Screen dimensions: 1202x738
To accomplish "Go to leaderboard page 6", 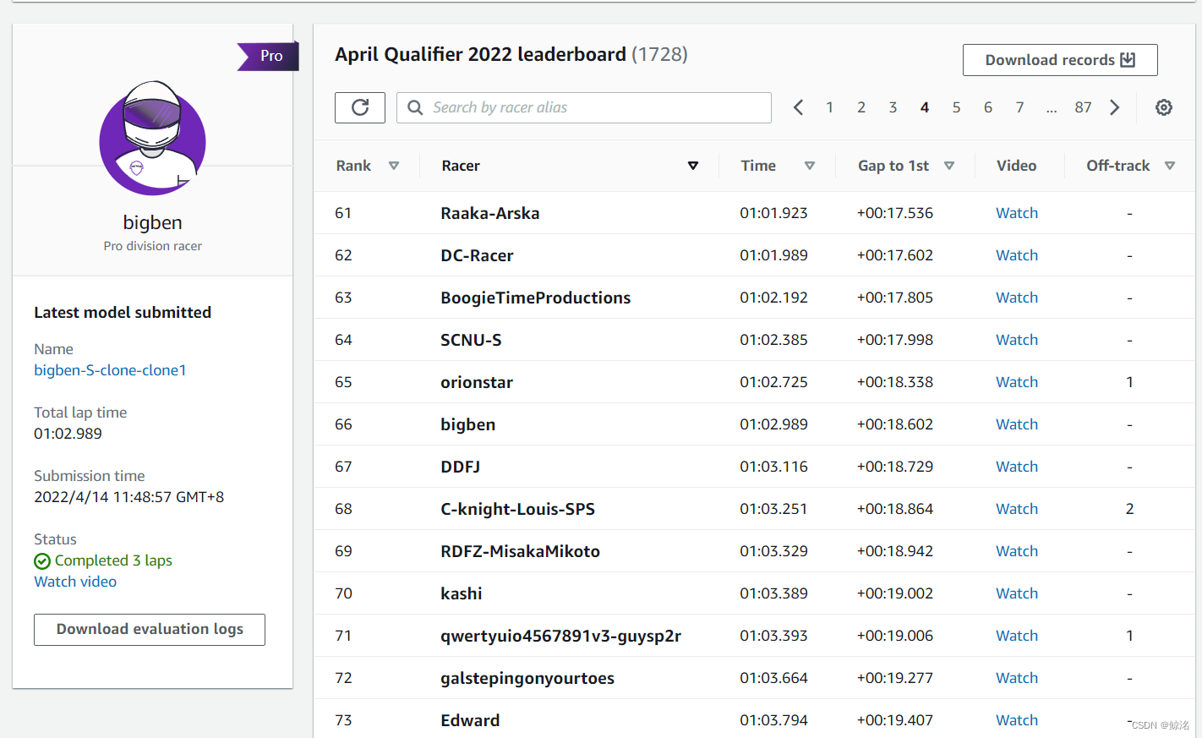I will pyautogui.click(x=988, y=107).
